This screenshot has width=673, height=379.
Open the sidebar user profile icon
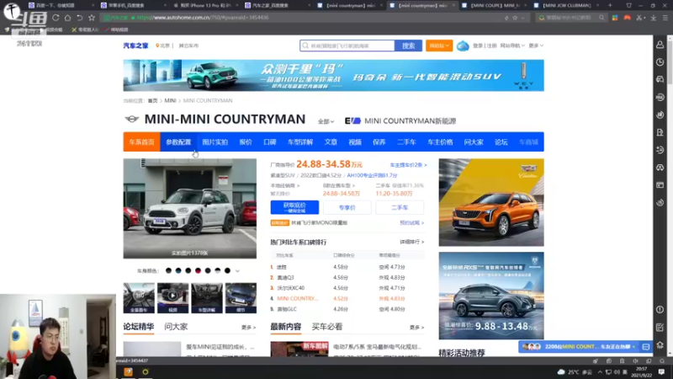[660, 45]
